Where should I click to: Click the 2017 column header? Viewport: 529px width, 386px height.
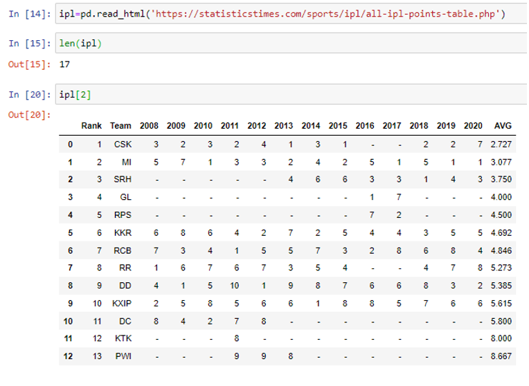pos(392,126)
